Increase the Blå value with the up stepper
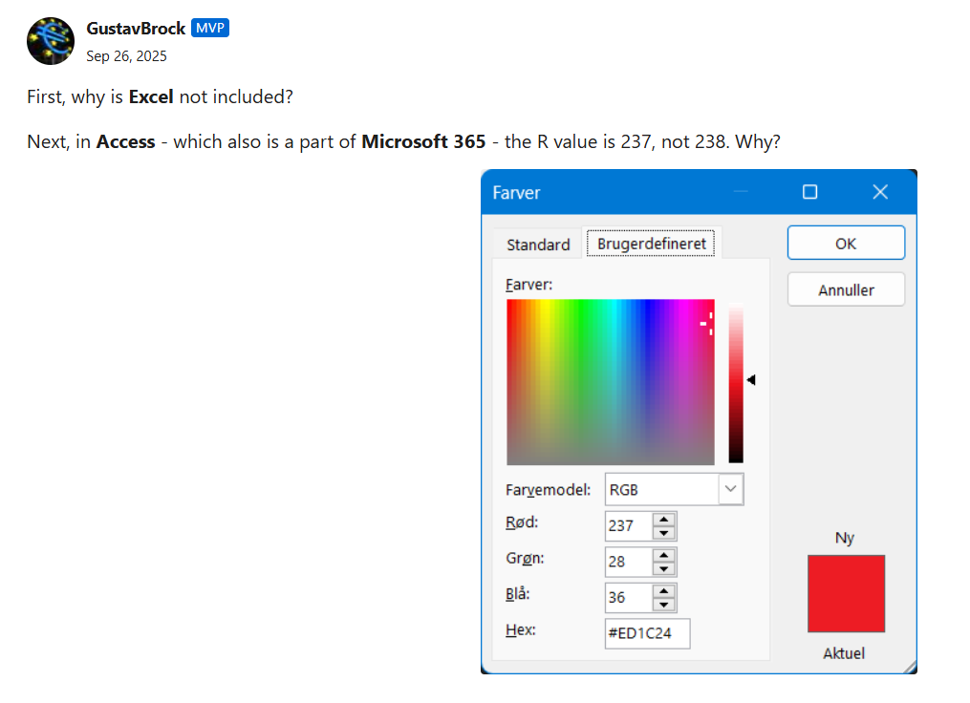Image resolution: width=970 pixels, height=703 pixels. (x=664, y=591)
